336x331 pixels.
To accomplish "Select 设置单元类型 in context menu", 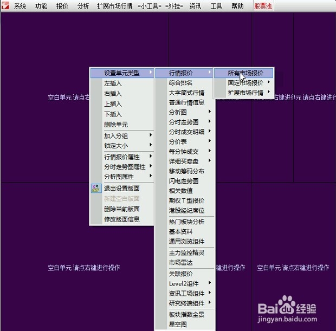I will (x=122, y=73).
